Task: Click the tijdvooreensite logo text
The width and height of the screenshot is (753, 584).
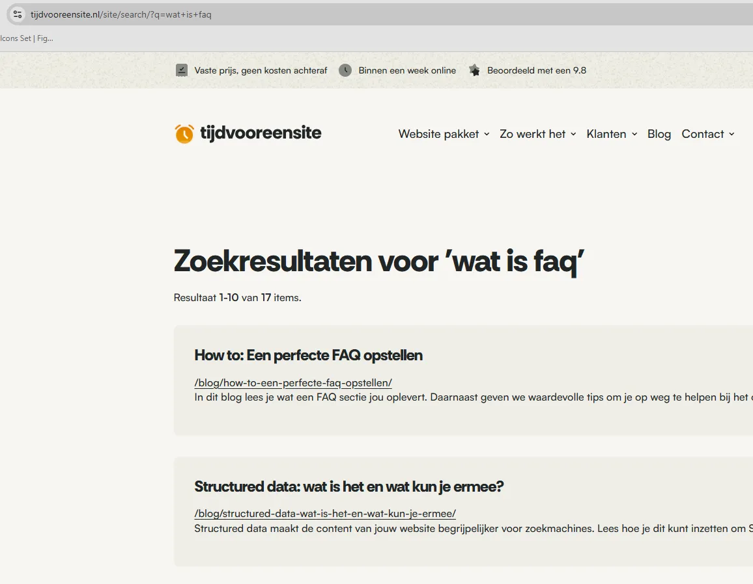Action: [x=261, y=133]
